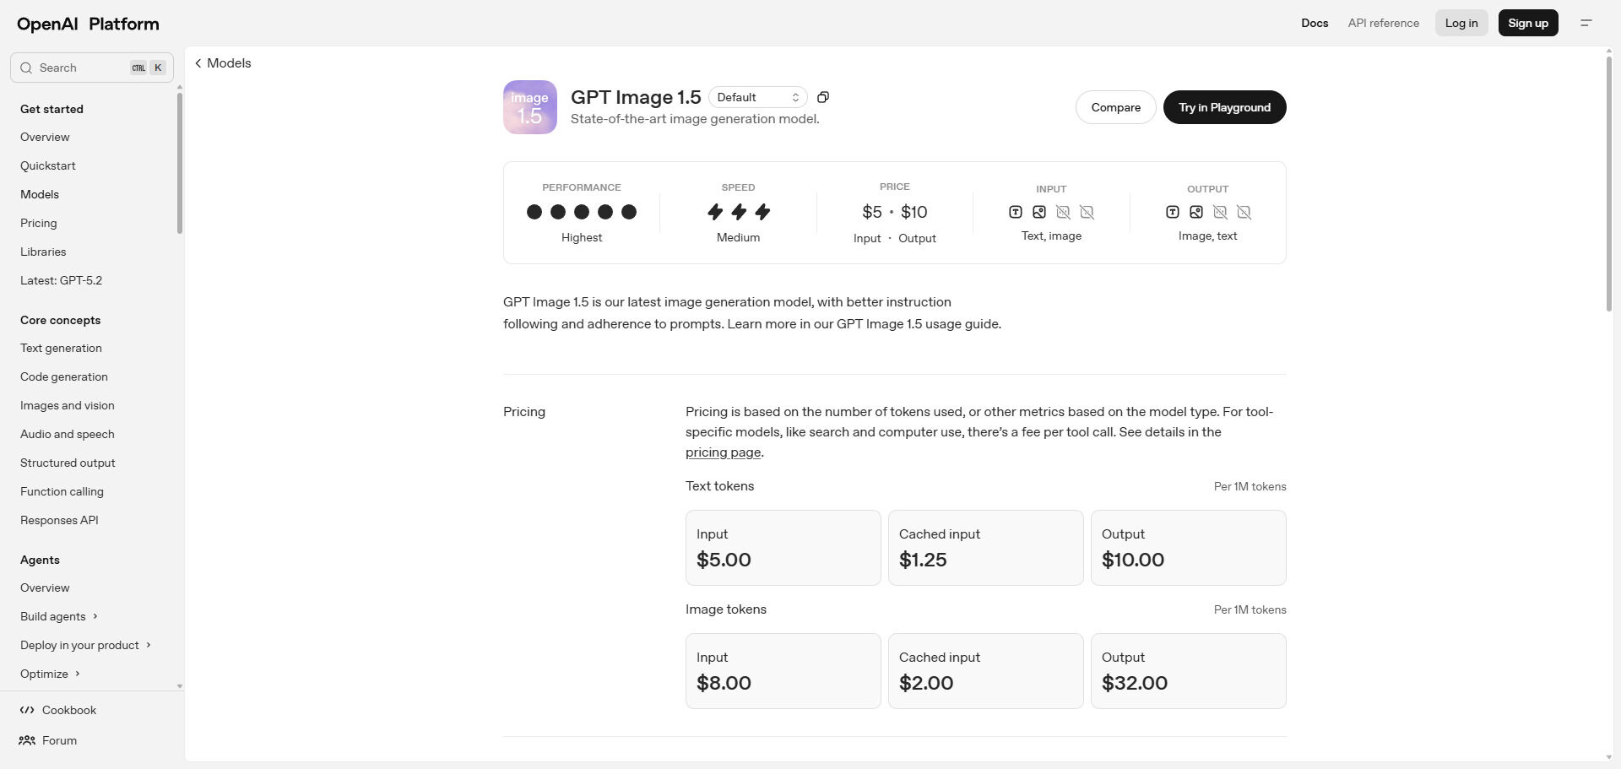Open the top-right hamburger menu icon
Image resolution: width=1621 pixels, height=769 pixels.
[x=1586, y=23]
